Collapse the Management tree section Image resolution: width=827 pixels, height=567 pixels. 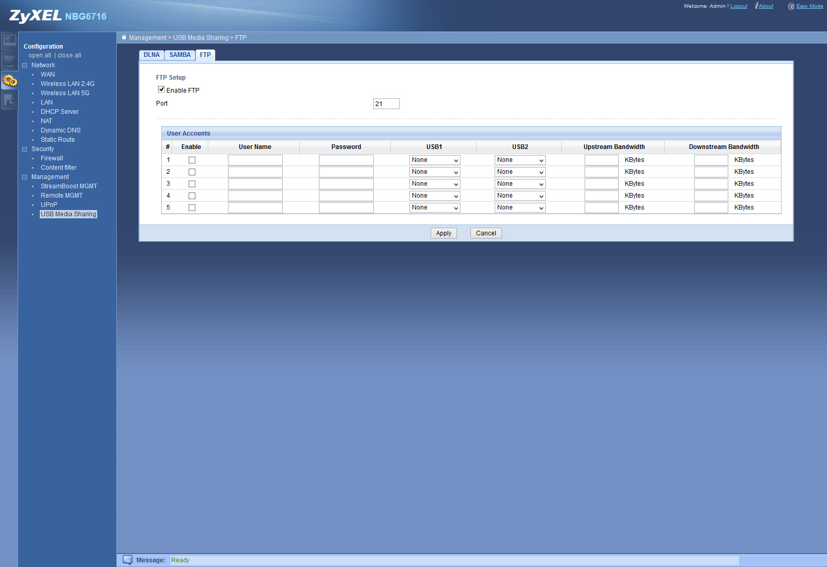click(x=24, y=177)
